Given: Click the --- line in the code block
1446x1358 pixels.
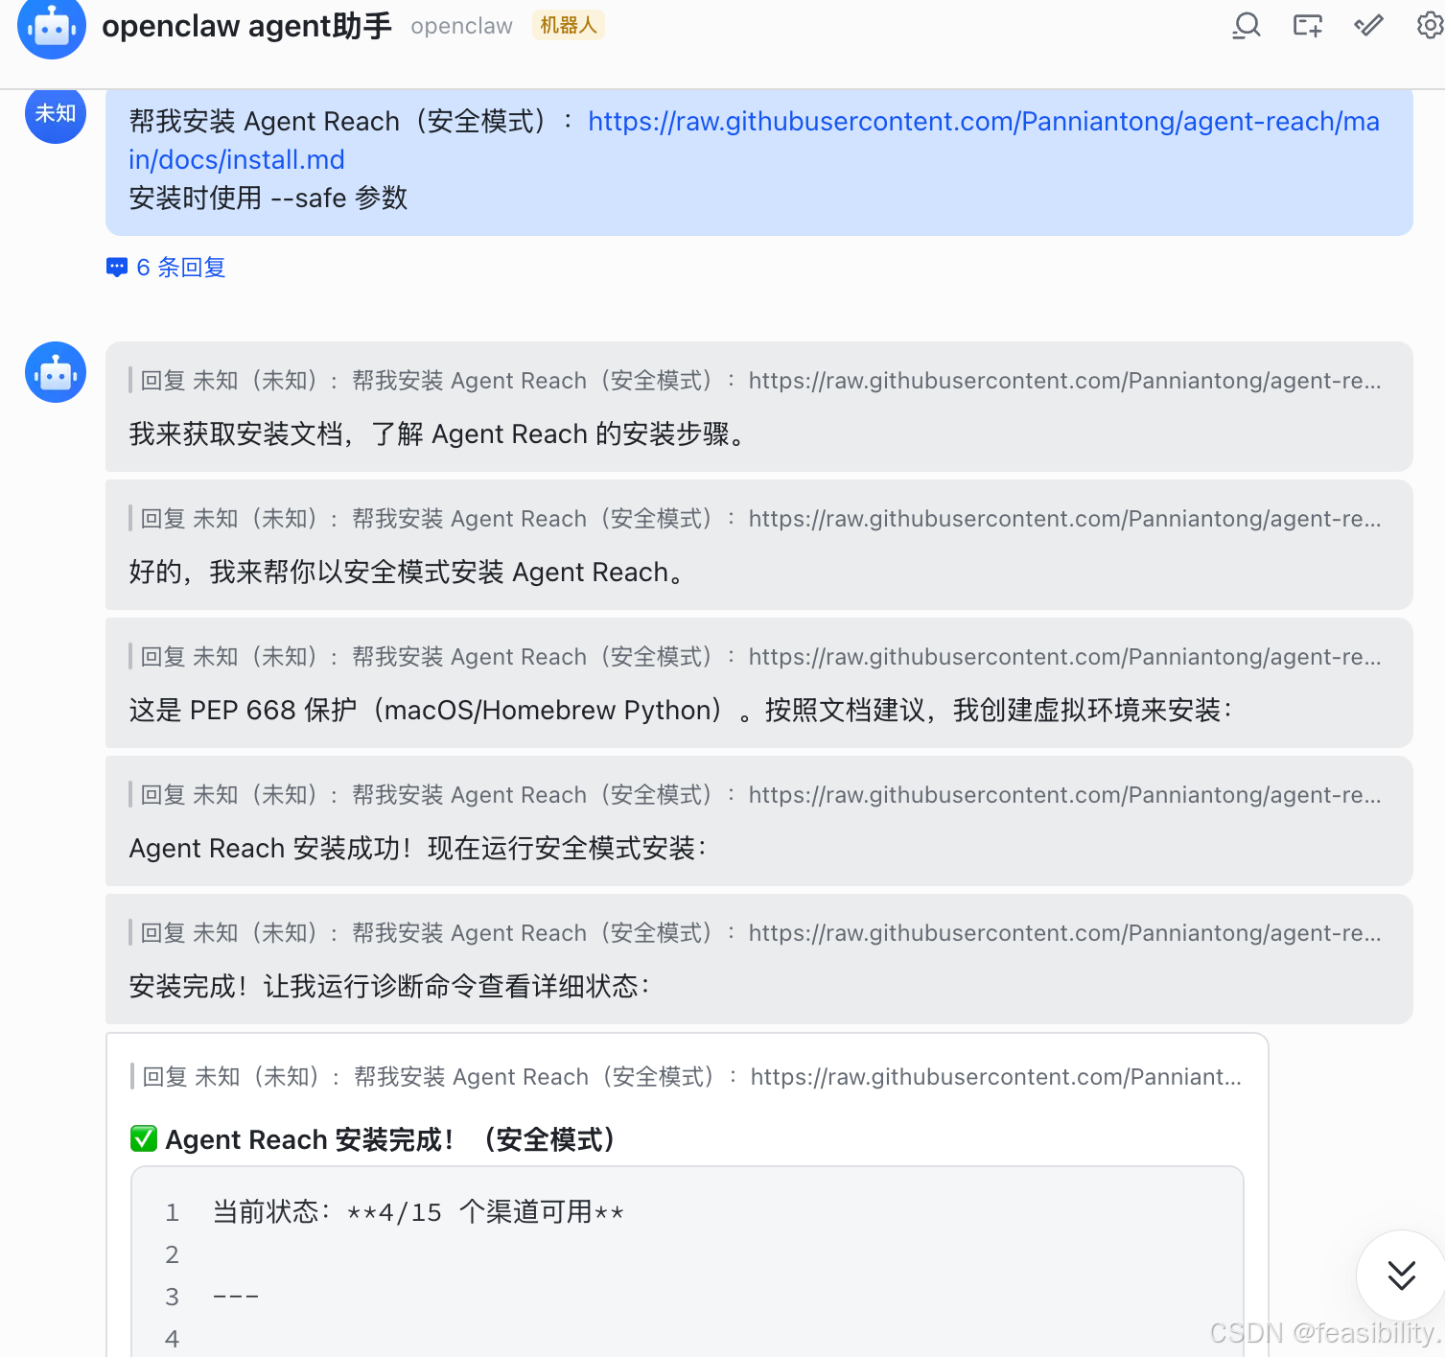Looking at the screenshot, I should tap(236, 1297).
